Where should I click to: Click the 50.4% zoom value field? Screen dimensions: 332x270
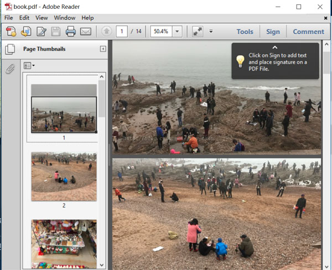click(x=161, y=32)
